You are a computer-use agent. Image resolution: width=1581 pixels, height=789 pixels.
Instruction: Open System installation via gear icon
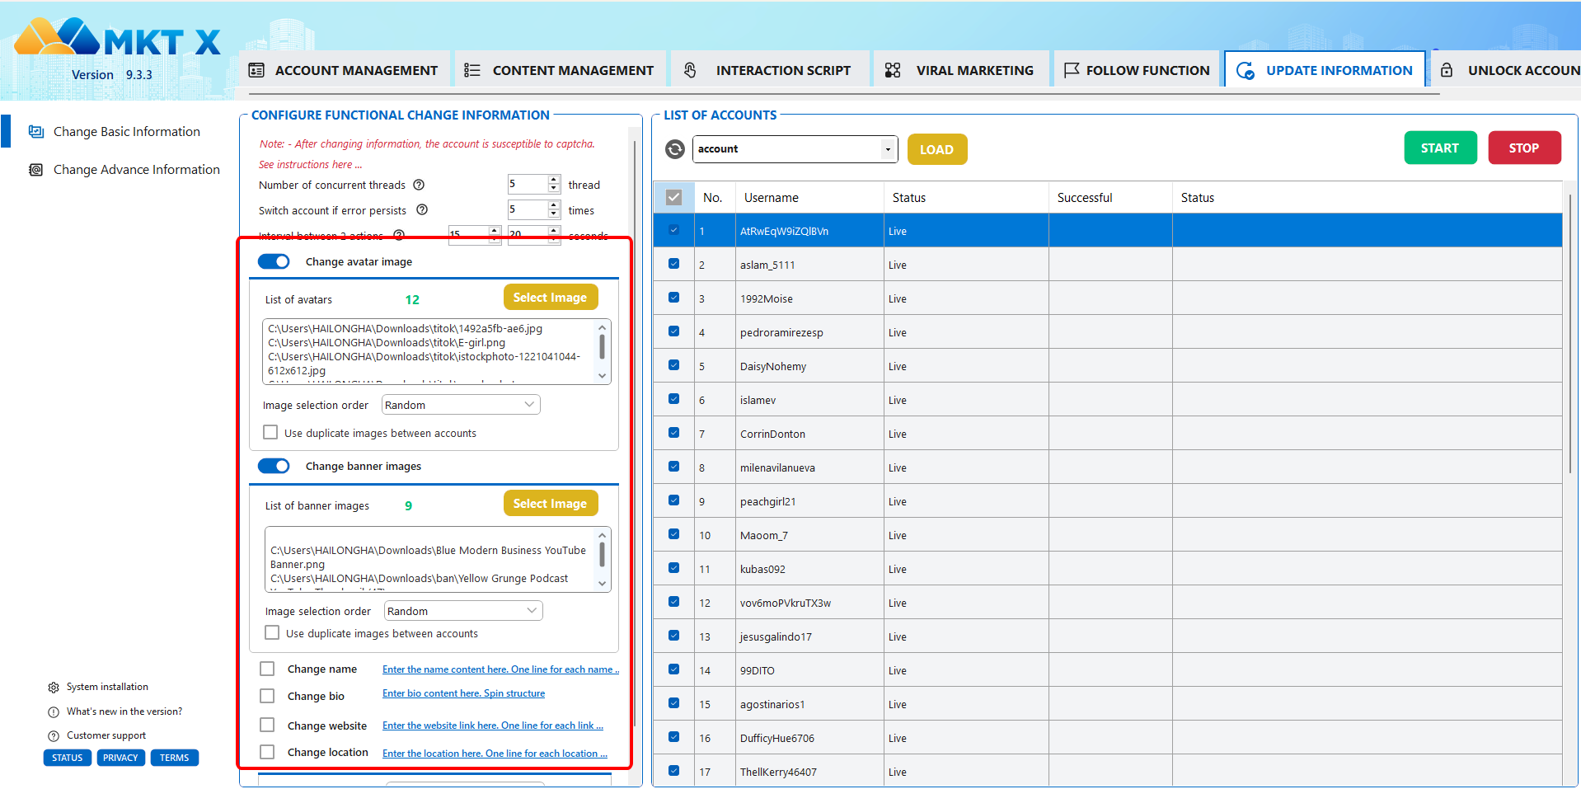click(x=53, y=686)
